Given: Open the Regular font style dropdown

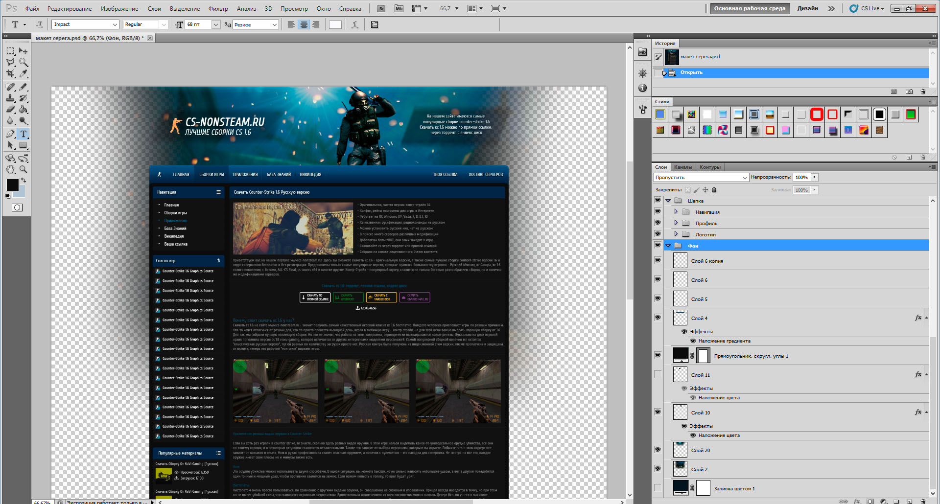Looking at the screenshot, I should pyautogui.click(x=164, y=24).
